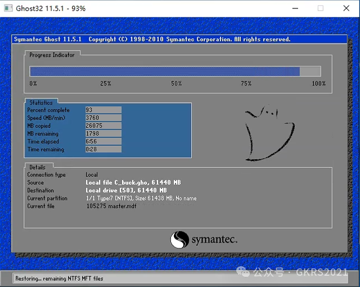The height and width of the screenshot is (287, 360).
Task: Click the Percent complete value 93
Action: click(103, 110)
